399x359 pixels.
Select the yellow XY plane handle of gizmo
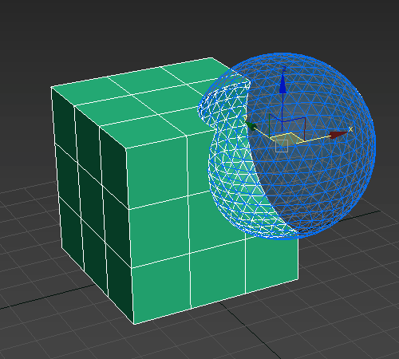[287, 139]
